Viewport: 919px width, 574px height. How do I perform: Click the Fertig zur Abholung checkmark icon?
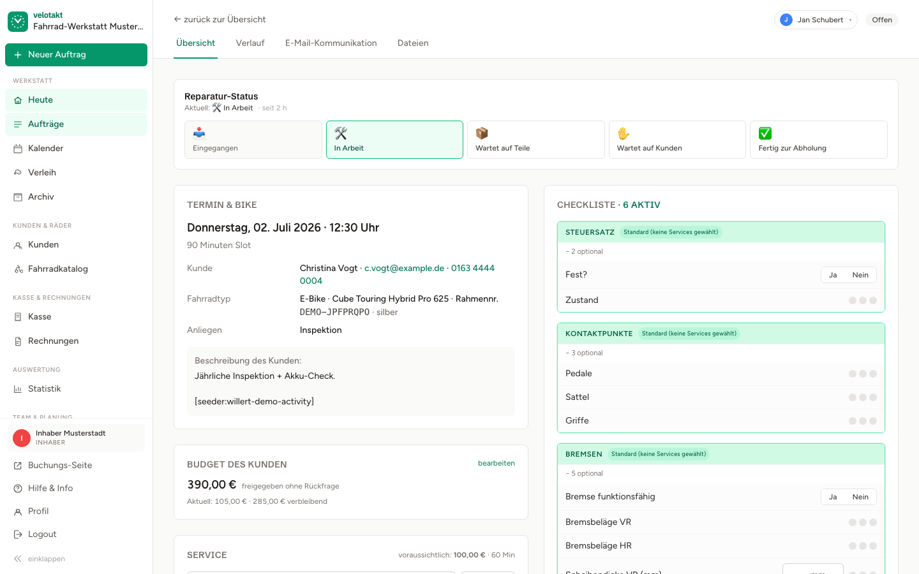[765, 133]
